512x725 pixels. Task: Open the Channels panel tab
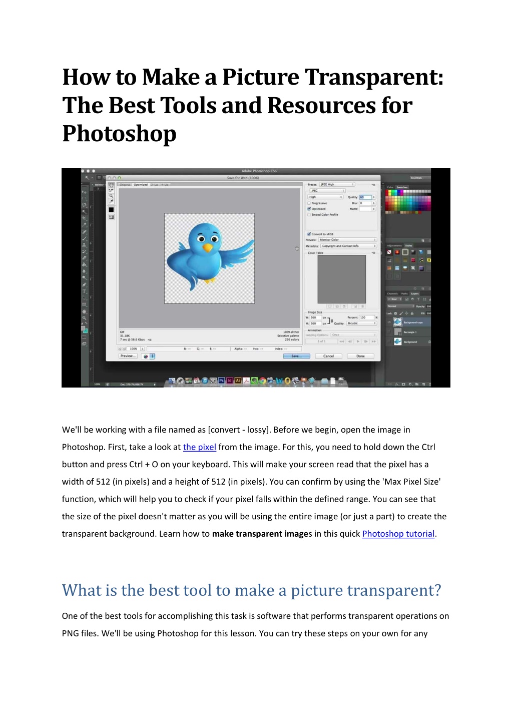(x=392, y=294)
